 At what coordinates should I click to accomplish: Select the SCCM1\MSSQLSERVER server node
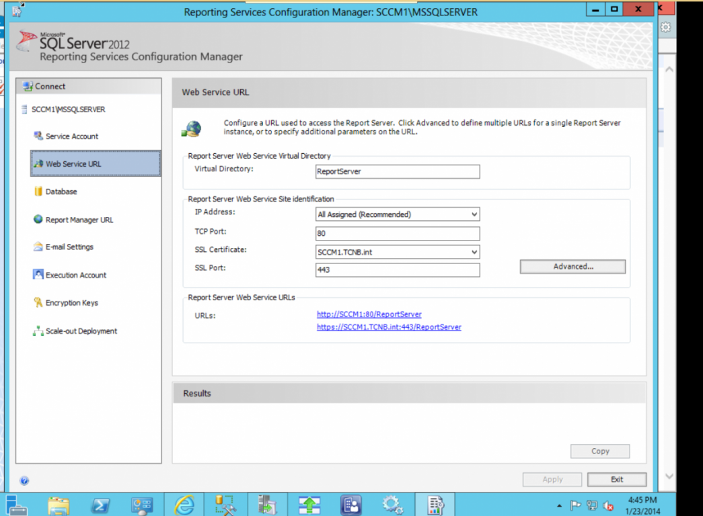click(64, 110)
